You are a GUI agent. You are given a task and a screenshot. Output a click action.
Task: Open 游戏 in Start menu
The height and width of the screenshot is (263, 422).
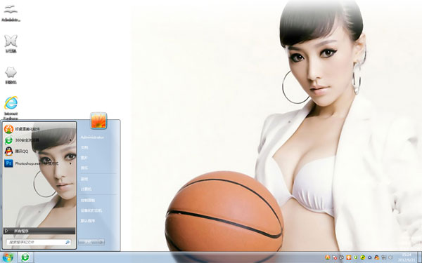click(x=84, y=179)
